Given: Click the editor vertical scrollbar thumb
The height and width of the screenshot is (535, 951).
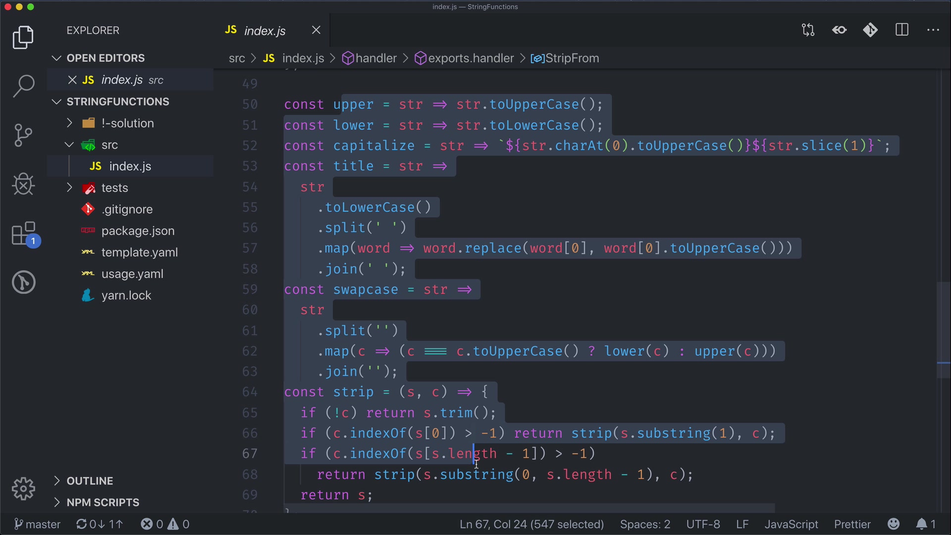Looking at the screenshot, I should (x=943, y=329).
